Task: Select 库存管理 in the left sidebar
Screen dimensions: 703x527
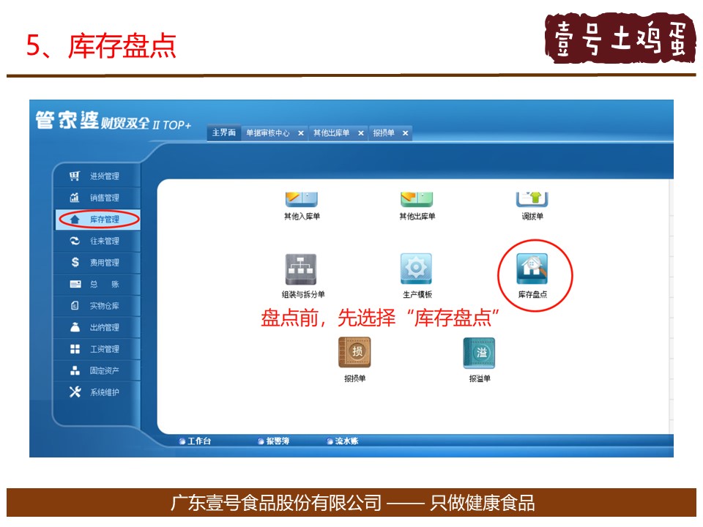Action: pos(103,220)
